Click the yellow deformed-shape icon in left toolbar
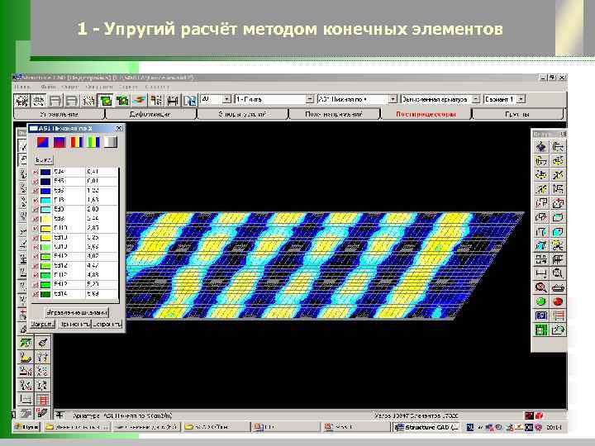595x446 pixels. coord(26,358)
